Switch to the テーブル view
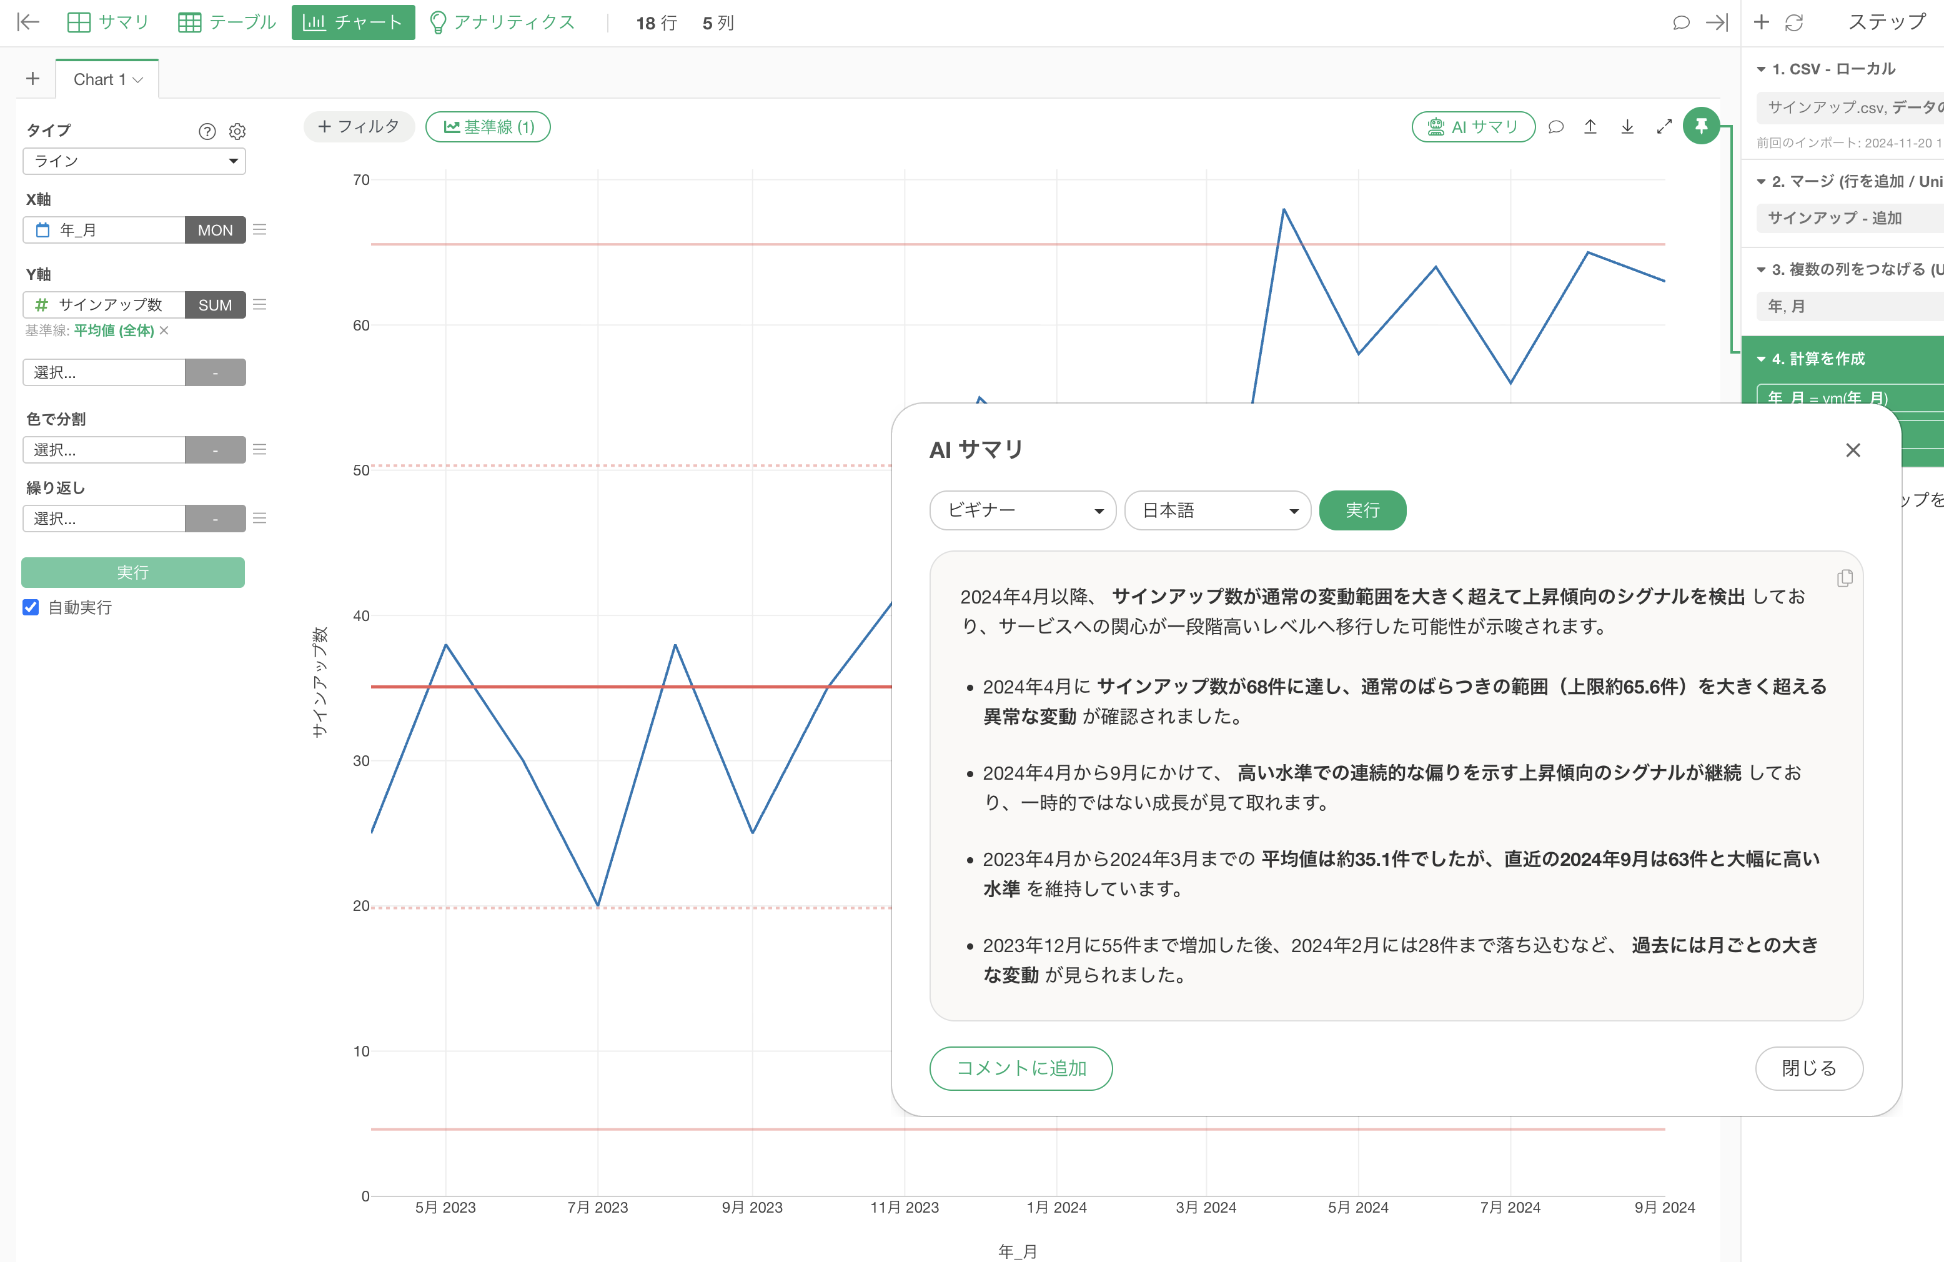 (227, 22)
